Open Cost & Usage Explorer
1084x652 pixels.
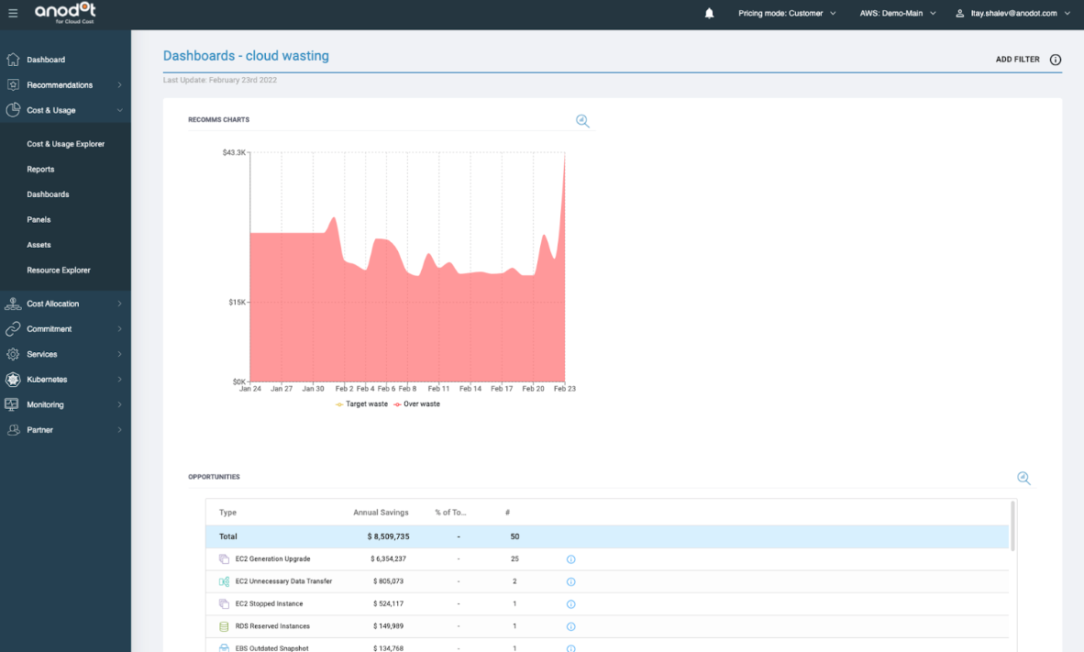(66, 144)
